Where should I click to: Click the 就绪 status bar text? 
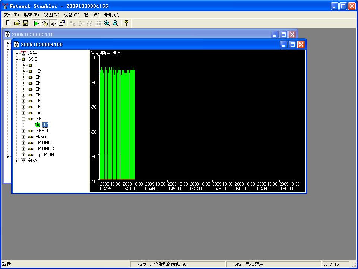pos(7,264)
